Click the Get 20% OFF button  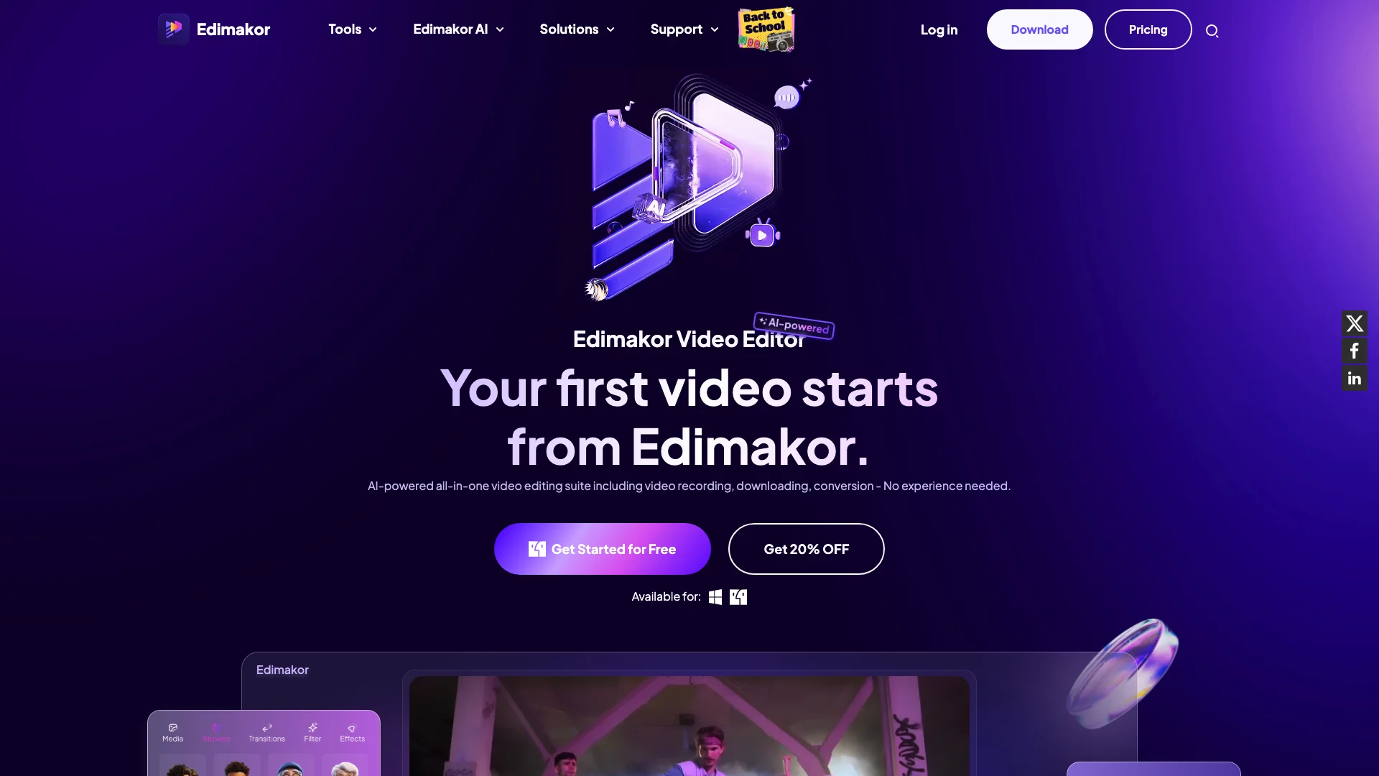[x=806, y=549]
